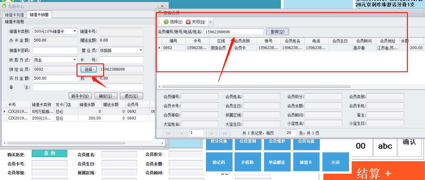Click the 卡号 column header in card list
Image resolution: width=425 pixels, height=180 pixels.
(18, 105)
